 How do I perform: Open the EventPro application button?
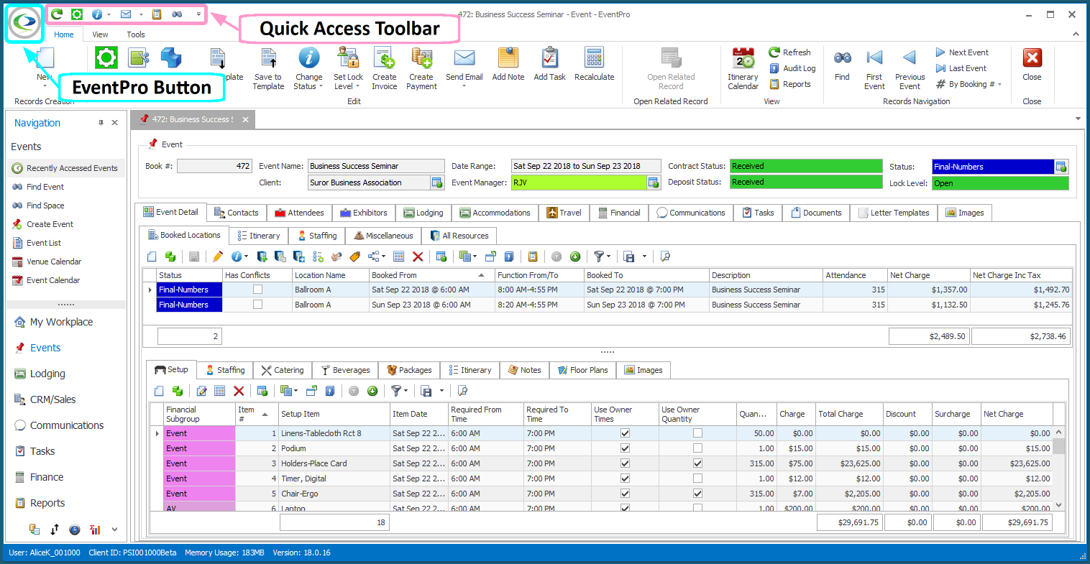(x=24, y=22)
